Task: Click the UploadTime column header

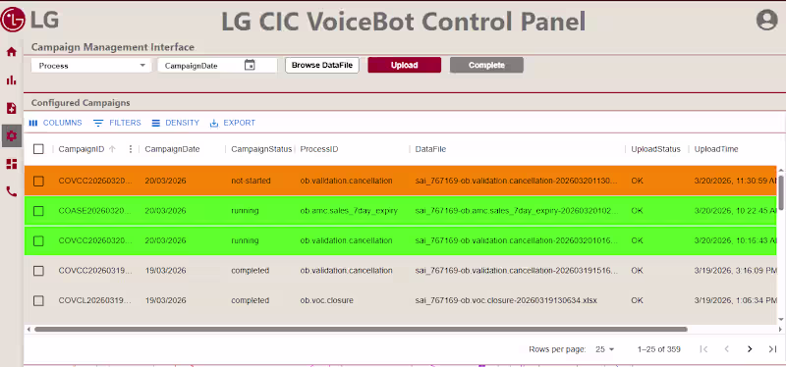Action: pos(716,149)
